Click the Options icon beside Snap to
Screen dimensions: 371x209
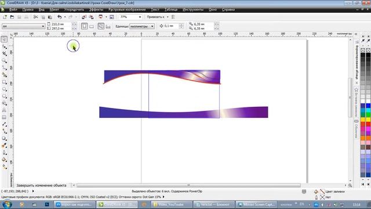point(173,17)
